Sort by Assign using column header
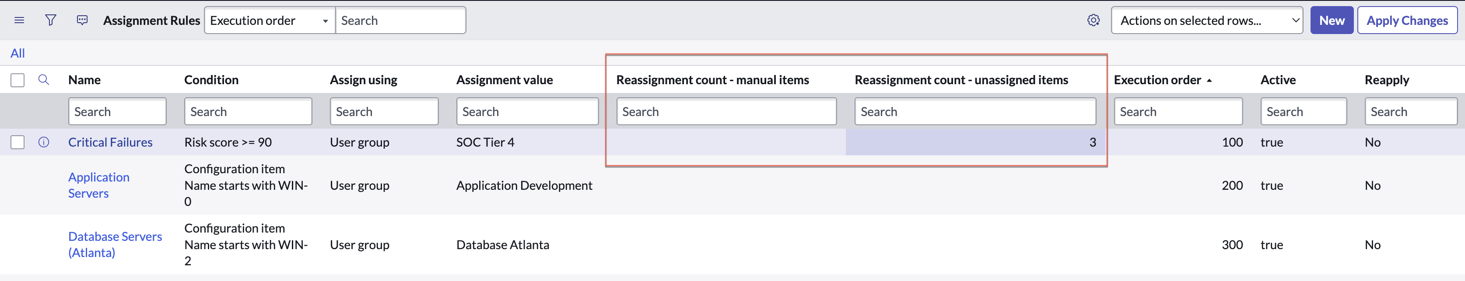 tap(364, 80)
